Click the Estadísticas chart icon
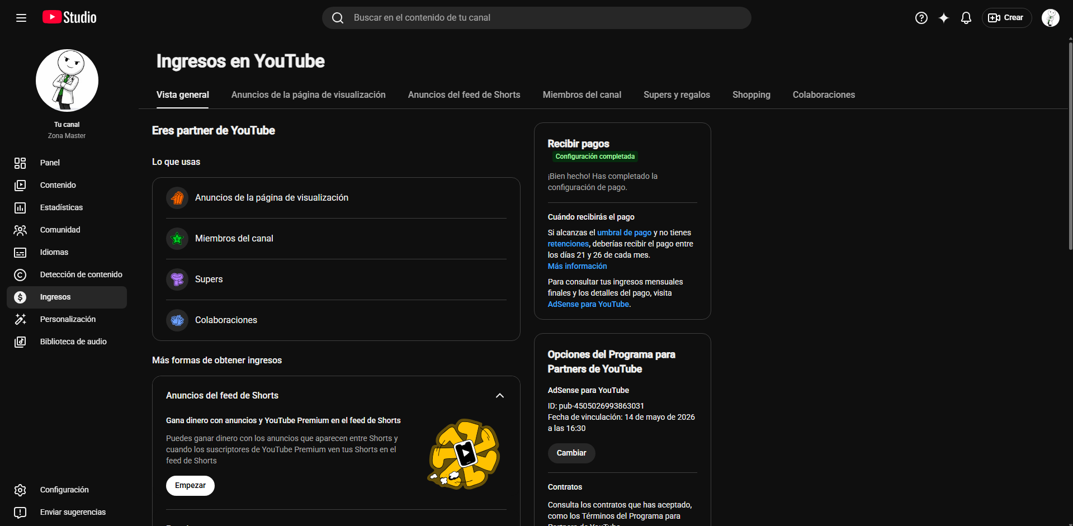This screenshot has height=526, width=1073. [20, 207]
